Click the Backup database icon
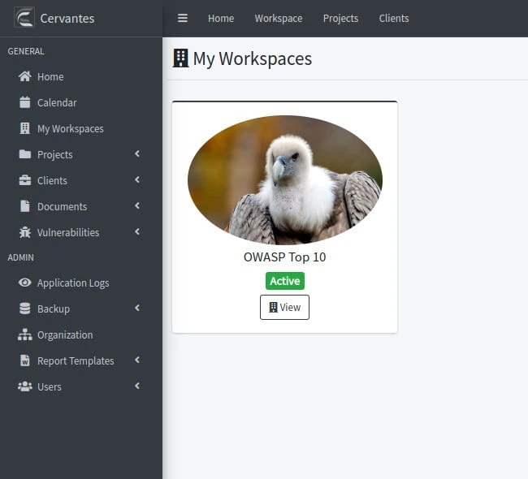528x479 pixels. click(x=24, y=309)
